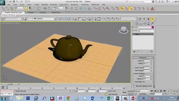Open the Hierarchy command panel tab

click(141, 24)
